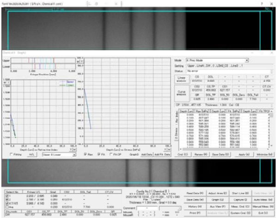Enable the Fitting checkbox
277x218 pixels.
(12, 154)
